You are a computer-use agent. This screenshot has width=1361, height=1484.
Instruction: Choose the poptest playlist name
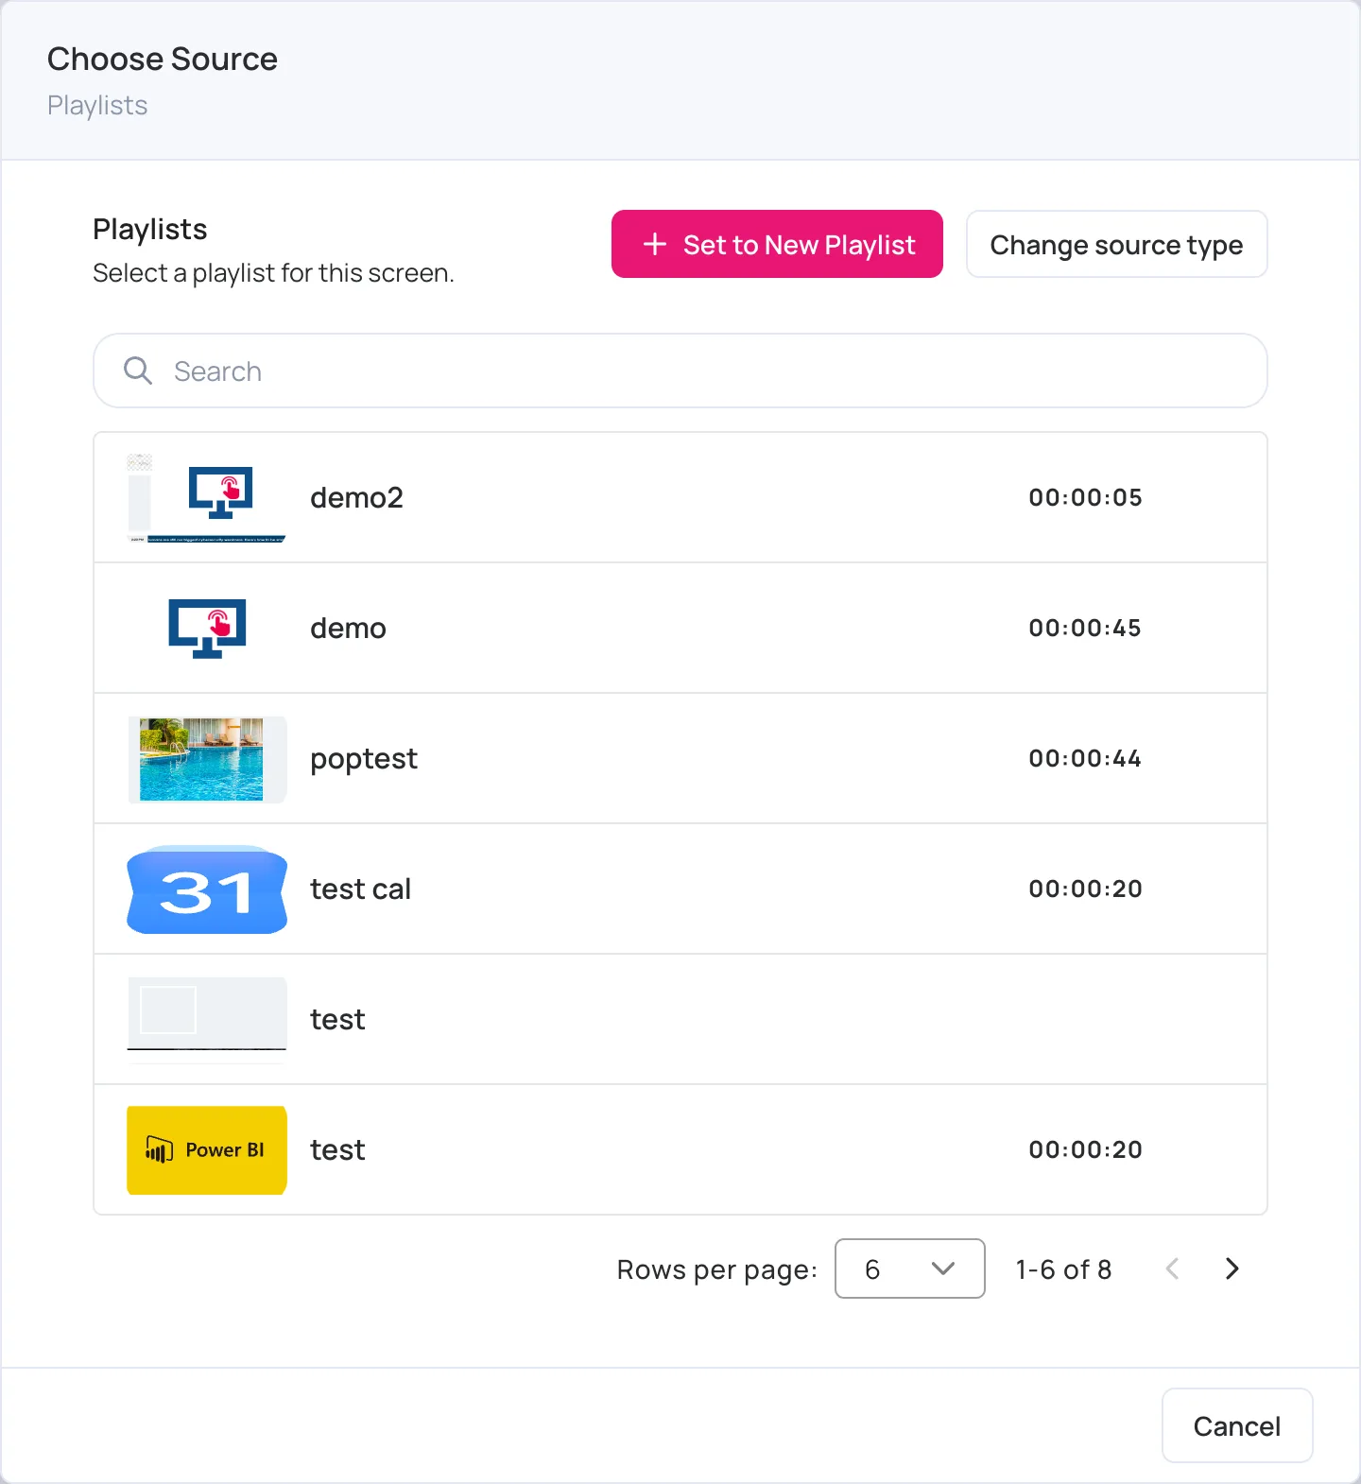pyautogui.click(x=364, y=759)
